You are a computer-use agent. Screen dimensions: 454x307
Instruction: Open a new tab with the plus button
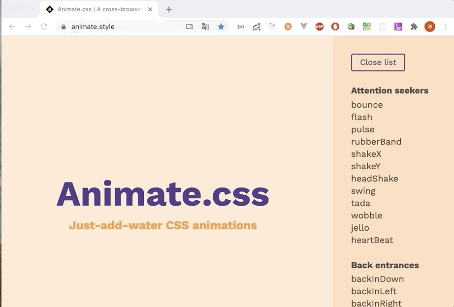click(169, 9)
